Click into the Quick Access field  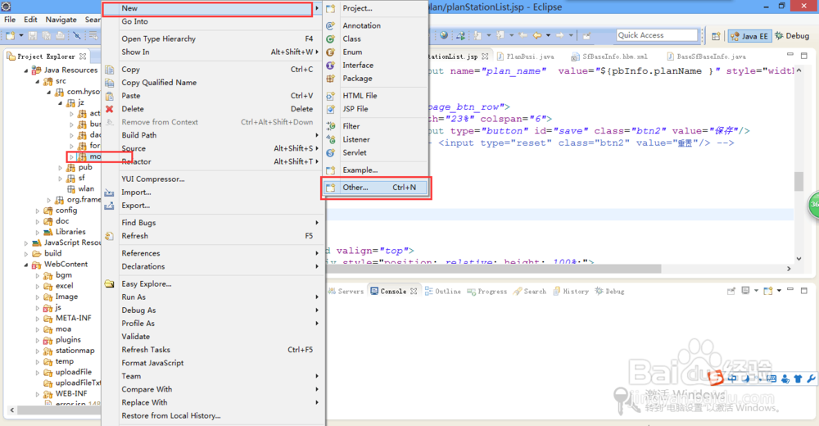pyautogui.click(x=657, y=35)
